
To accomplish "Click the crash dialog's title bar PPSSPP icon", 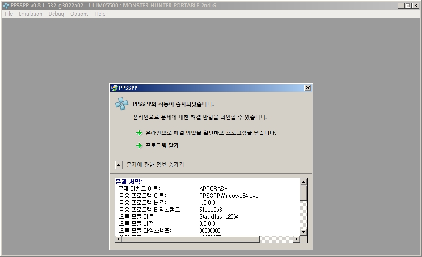I will coord(114,88).
